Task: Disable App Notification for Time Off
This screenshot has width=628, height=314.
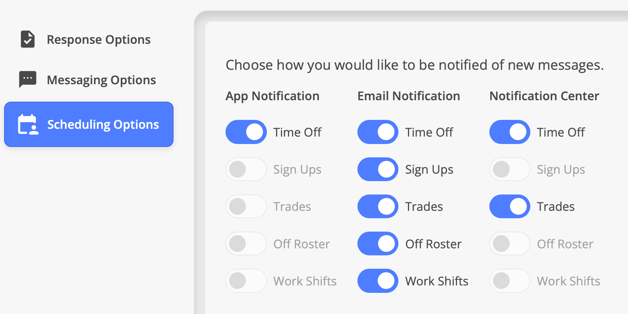Action: pos(246,132)
